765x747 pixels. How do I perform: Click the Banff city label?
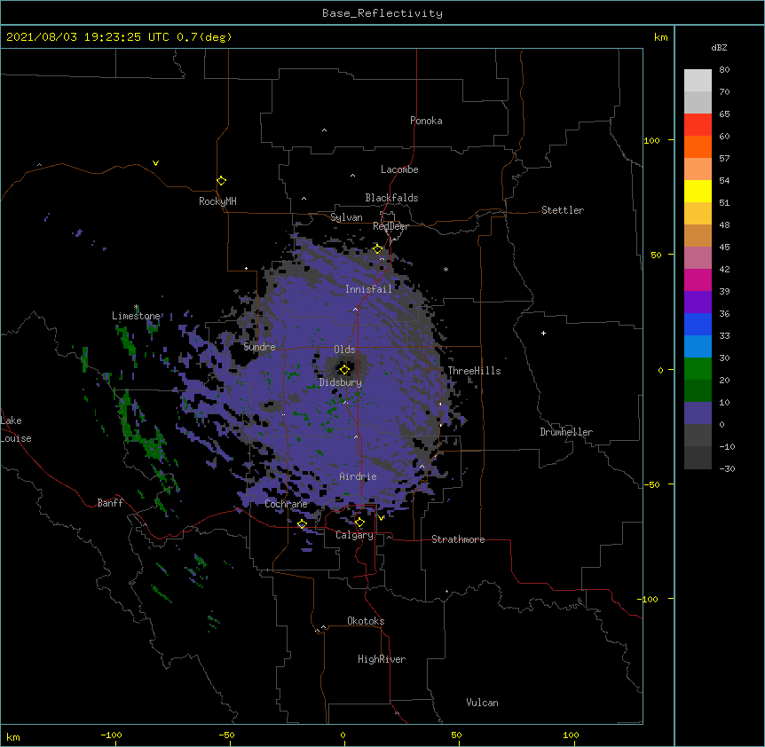(110, 503)
